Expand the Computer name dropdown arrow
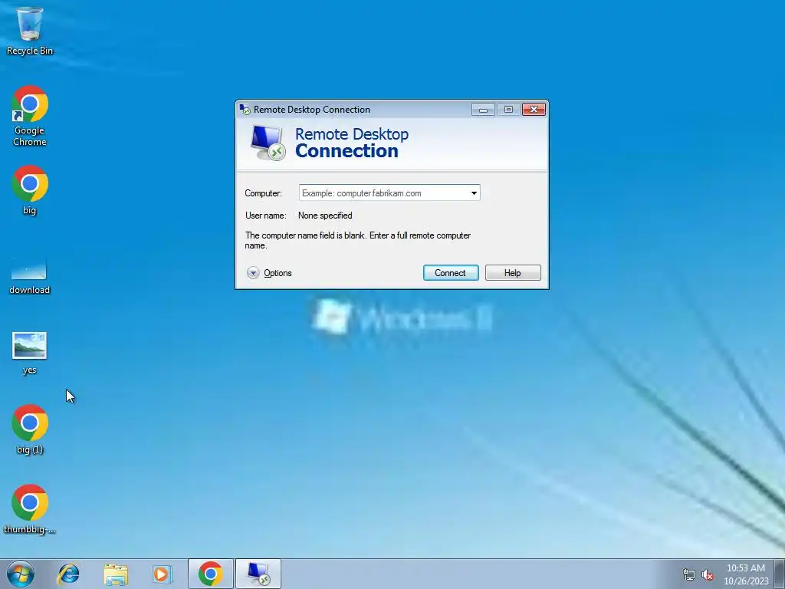Screen dimensions: 785x589 [x=474, y=192]
